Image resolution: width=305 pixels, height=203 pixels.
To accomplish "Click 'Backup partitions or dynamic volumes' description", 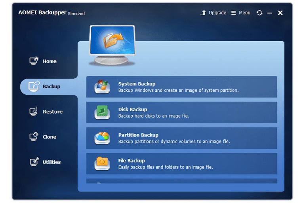I will tap(174, 141).
